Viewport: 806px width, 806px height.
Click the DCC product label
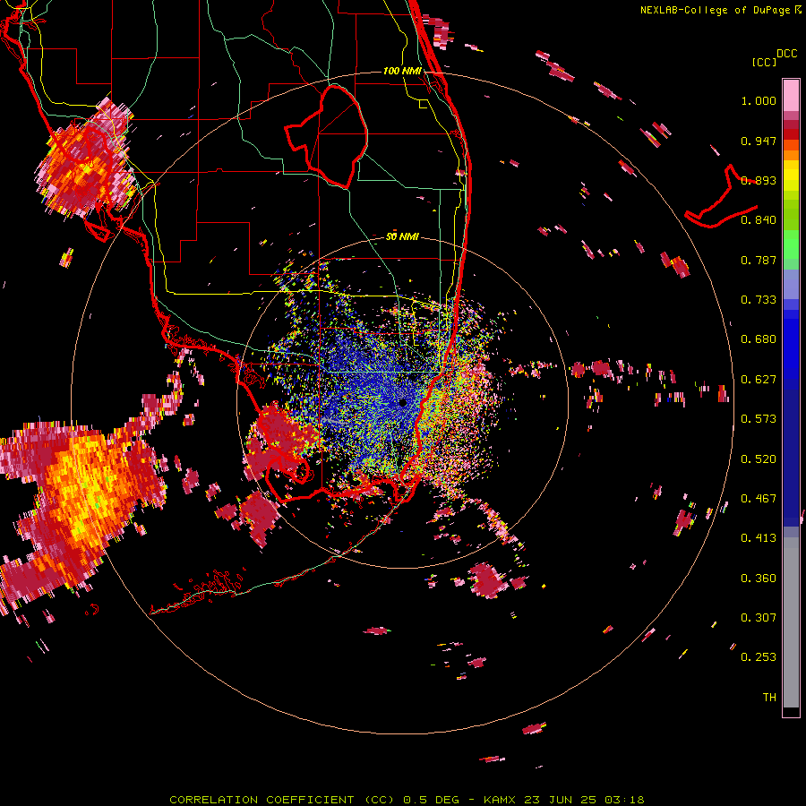pos(786,53)
